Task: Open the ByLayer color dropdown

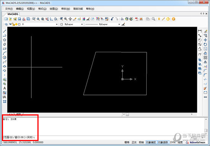Action: 82,24
